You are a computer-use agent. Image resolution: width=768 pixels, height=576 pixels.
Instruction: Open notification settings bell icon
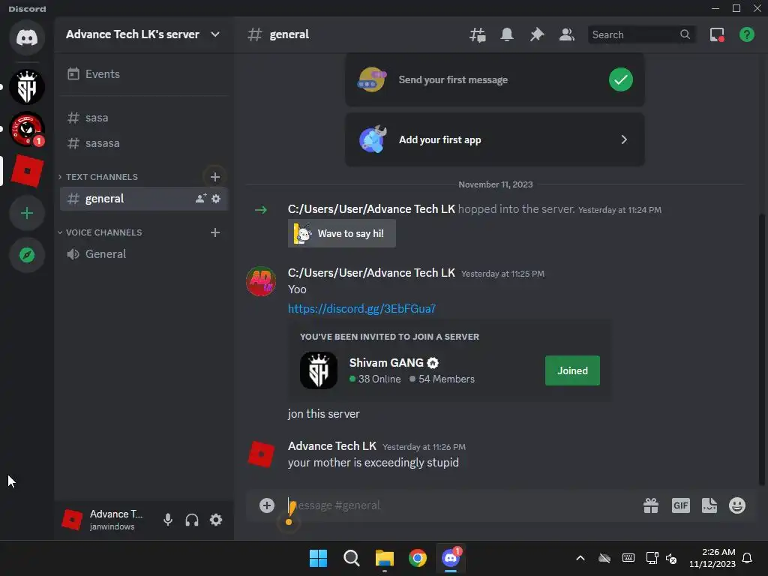(507, 34)
